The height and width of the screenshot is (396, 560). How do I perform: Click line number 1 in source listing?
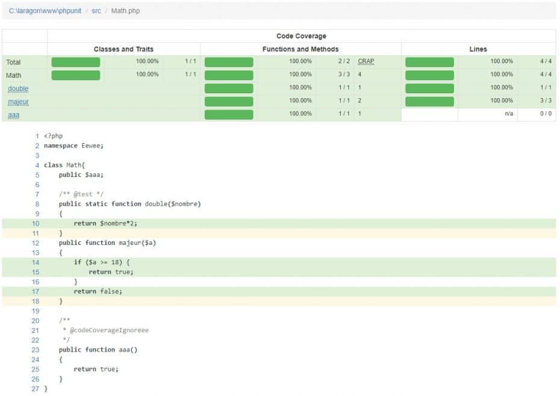coord(37,136)
